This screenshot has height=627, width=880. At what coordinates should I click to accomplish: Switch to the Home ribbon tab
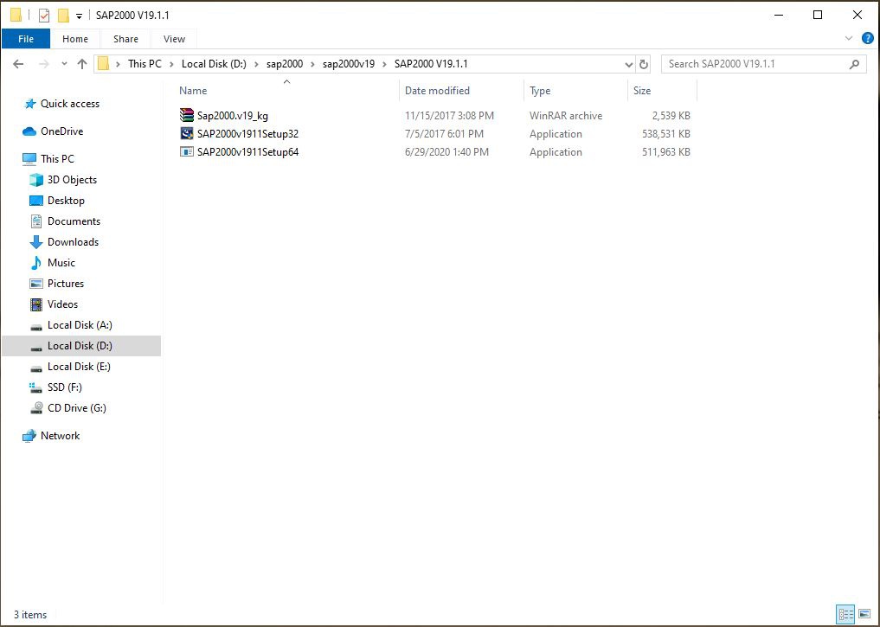(x=75, y=39)
